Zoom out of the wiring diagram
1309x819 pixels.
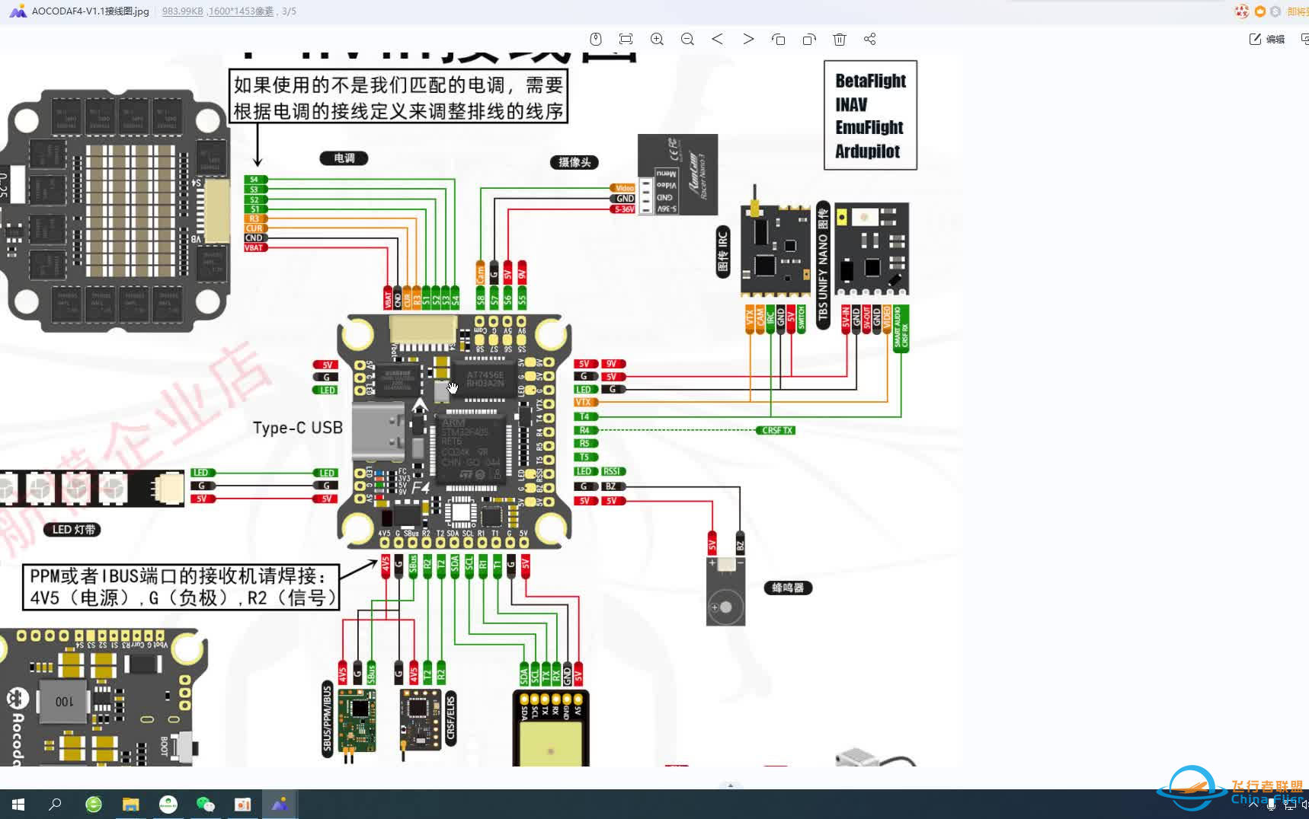[687, 39]
